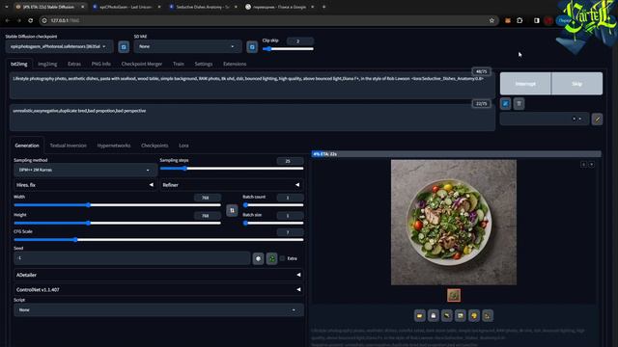This screenshot has width=618, height=347.
Task: Reuse last seed with the recycle icon
Action: 271,258
